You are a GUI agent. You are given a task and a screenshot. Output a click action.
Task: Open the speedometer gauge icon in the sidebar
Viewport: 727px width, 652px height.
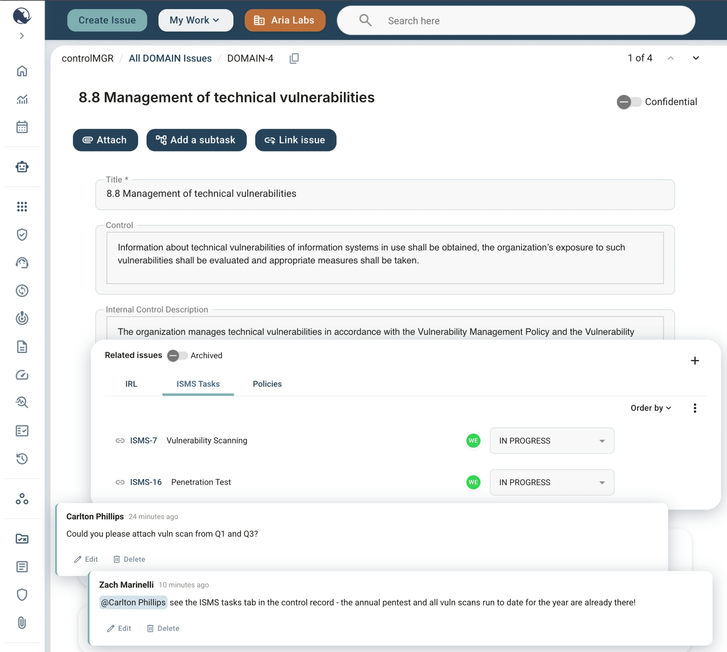22,375
